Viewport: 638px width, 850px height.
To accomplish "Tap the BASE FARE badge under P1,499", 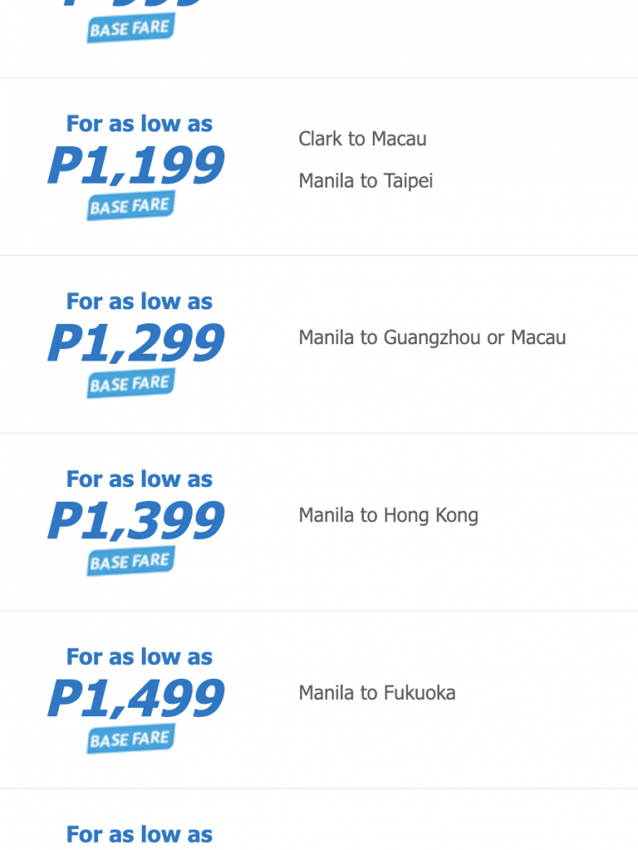I will tap(131, 739).
